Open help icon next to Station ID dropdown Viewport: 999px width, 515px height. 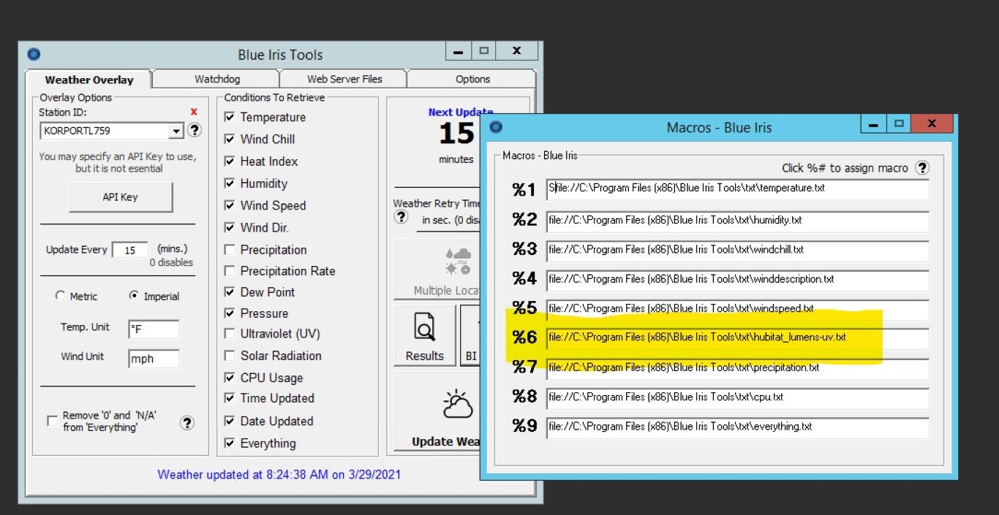point(195,131)
